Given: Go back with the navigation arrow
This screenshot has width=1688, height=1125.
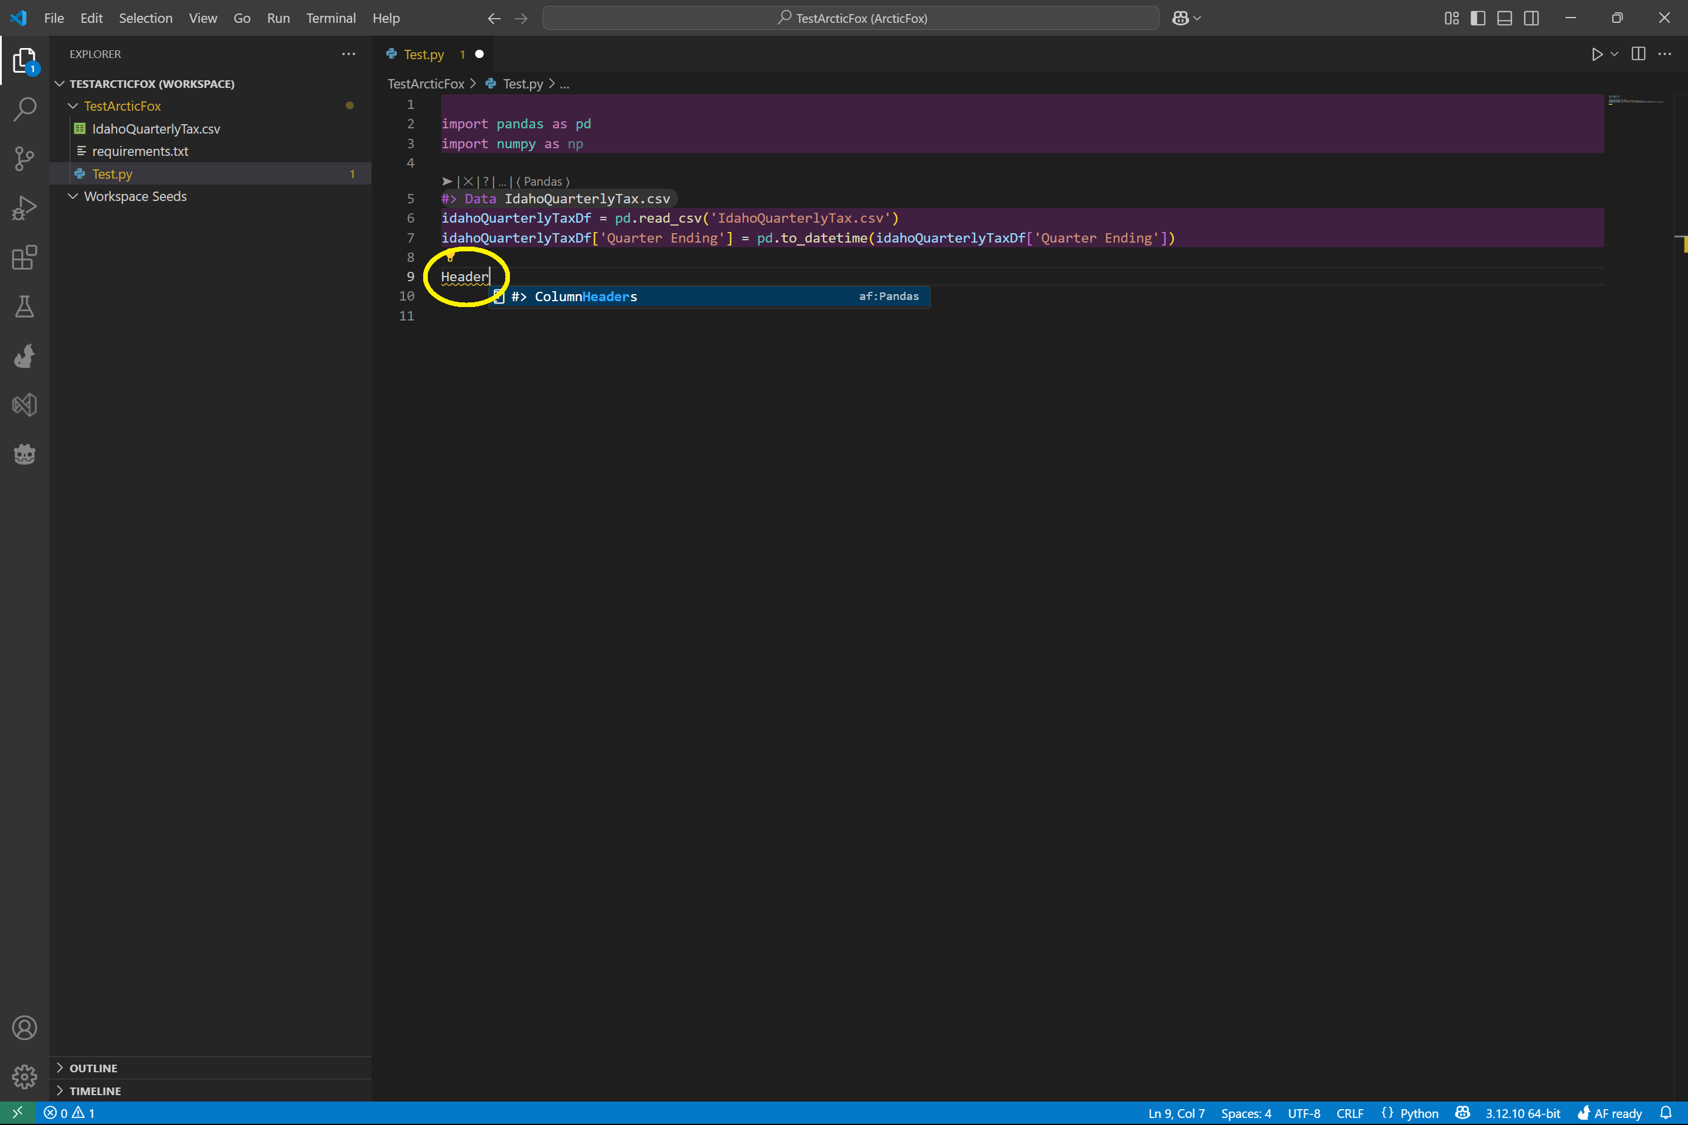Looking at the screenshot, I should 494,19.
